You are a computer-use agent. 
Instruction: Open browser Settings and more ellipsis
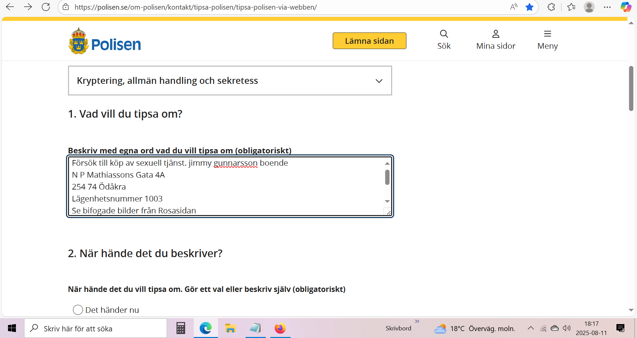point(607,7)
